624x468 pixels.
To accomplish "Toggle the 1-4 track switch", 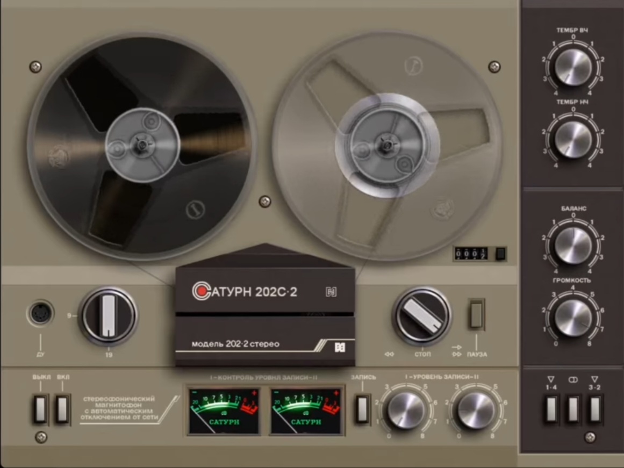I will pyautogui.click(x=551, y=409).
